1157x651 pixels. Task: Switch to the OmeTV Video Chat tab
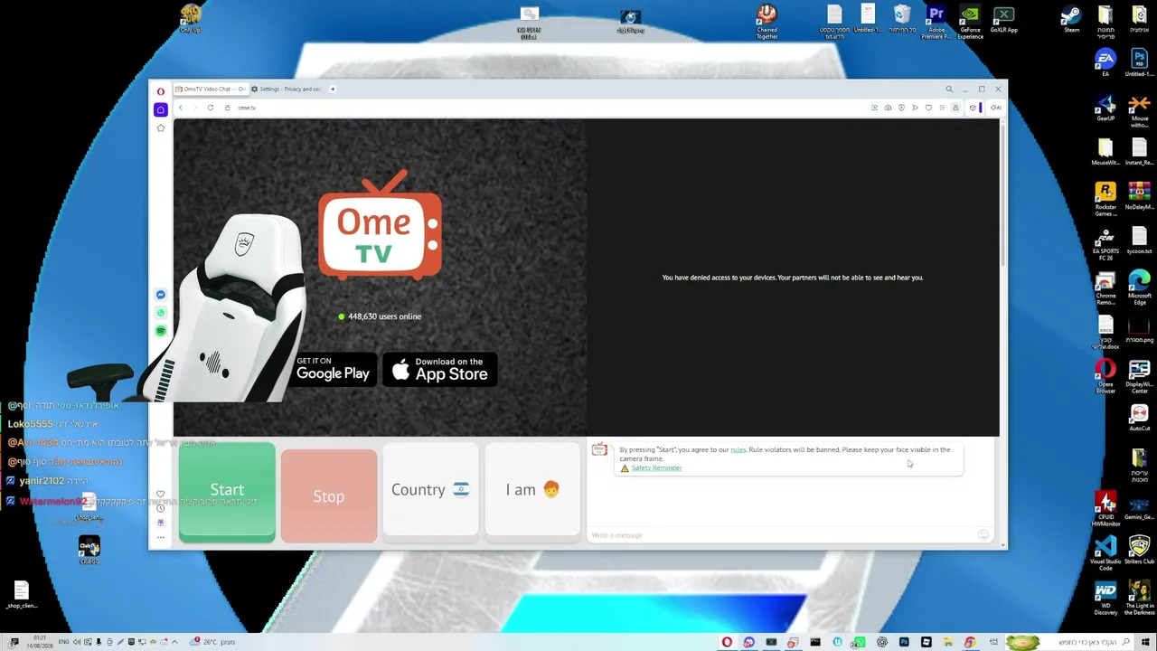point(210,89)
